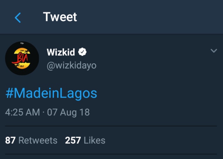Expand the tweet options chevron
The height and width of the screenshot is (159, 223).
(x=214, y=51)
